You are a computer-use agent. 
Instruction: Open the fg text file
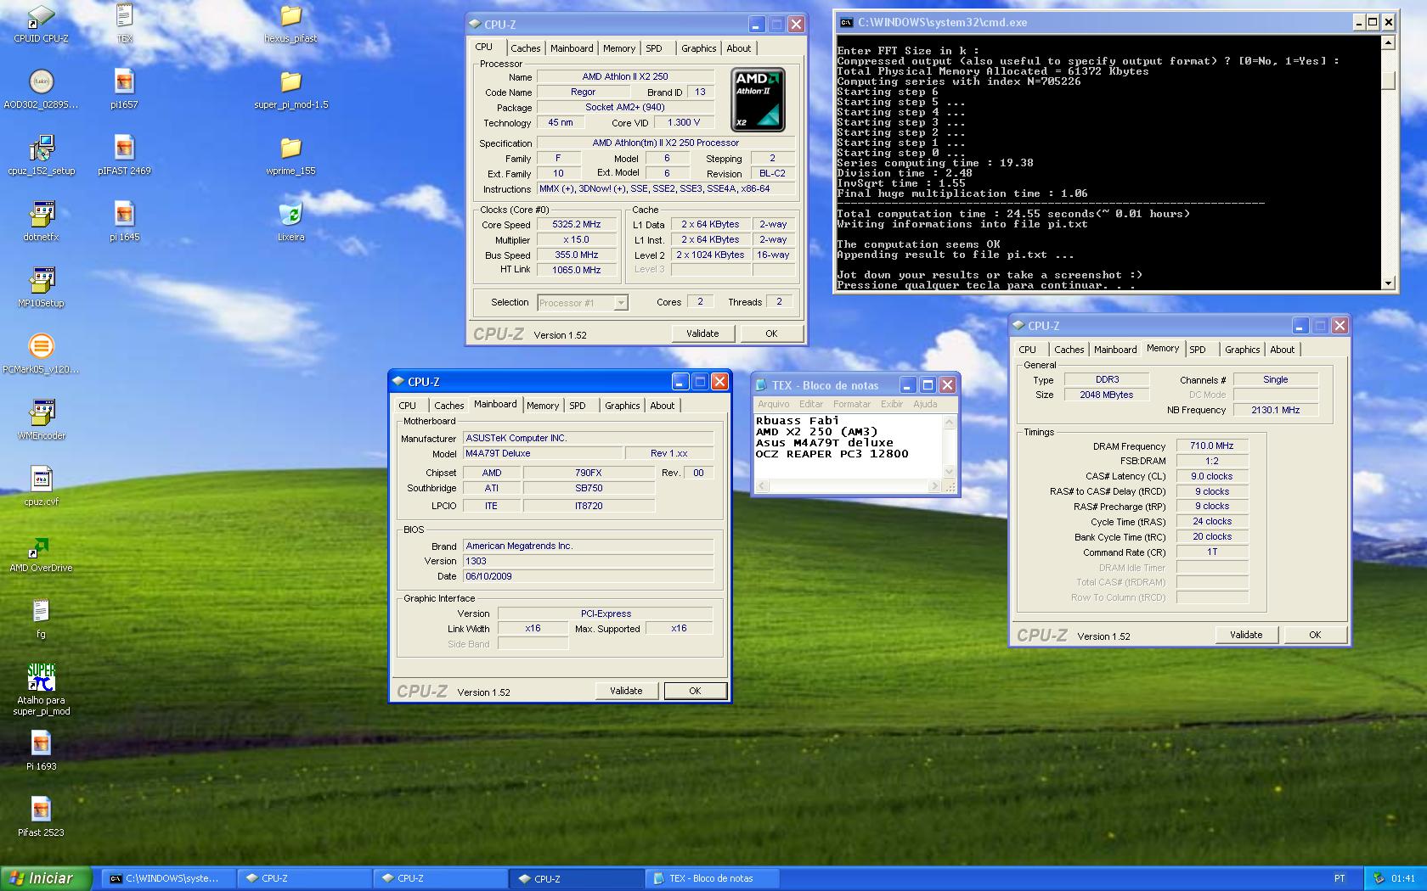[41, 619]
